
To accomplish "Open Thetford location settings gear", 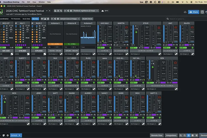I will coord(71,11).
